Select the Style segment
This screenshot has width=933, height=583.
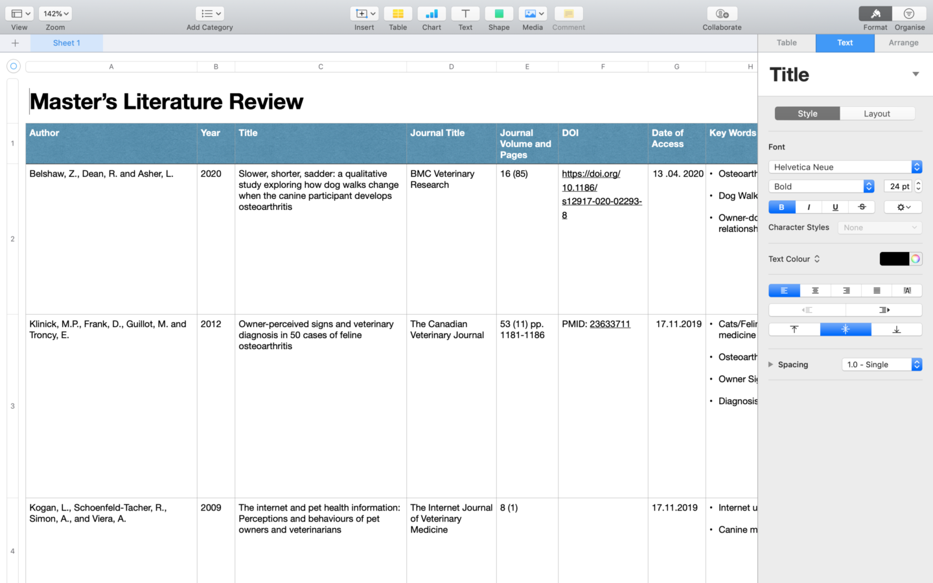coord(807,113)
